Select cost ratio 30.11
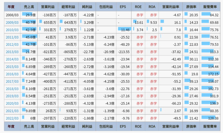The height and width of the screenshot is (133, 223). click(x=193, y=59)
